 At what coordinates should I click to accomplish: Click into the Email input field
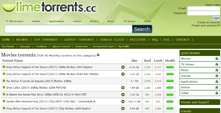[204, 8]
